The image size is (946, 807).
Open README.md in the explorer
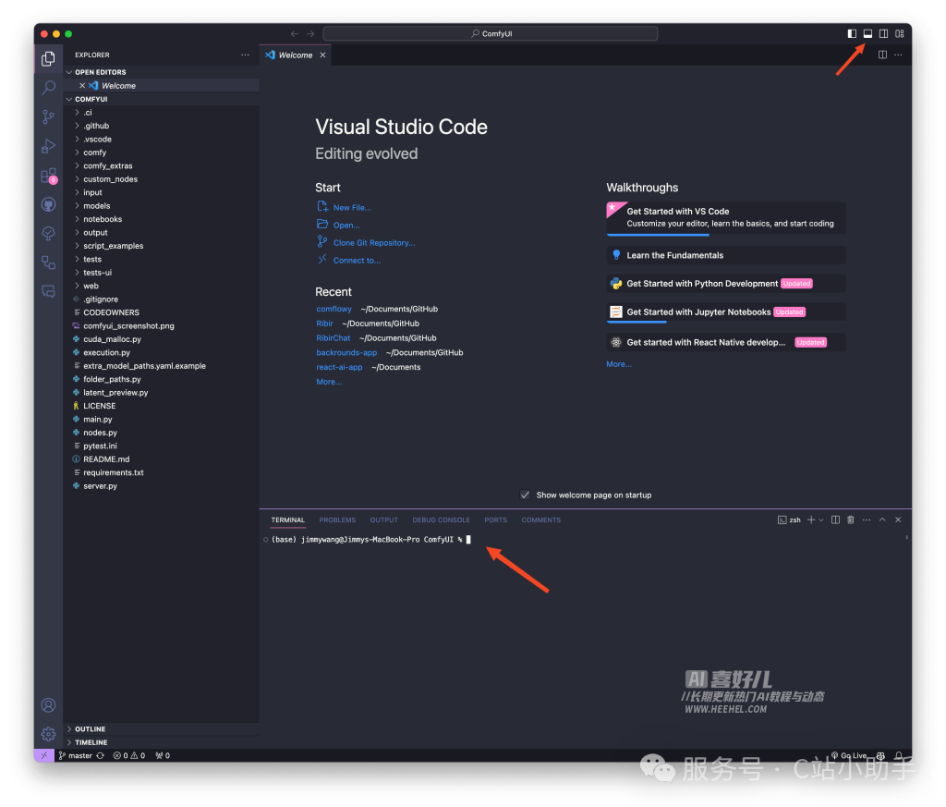tap(106, 459)
